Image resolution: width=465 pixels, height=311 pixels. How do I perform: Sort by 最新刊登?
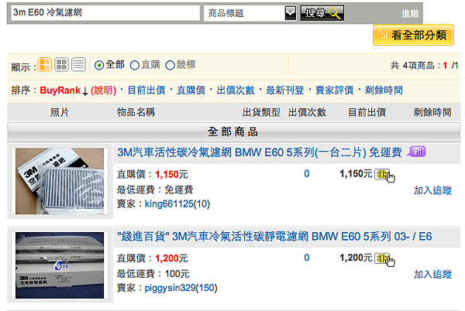(285, 91)
